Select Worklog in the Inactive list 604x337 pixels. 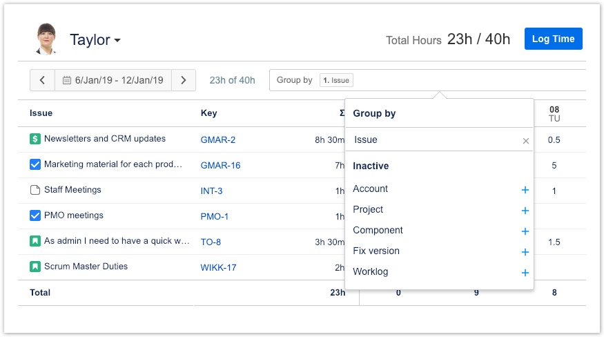370,272
